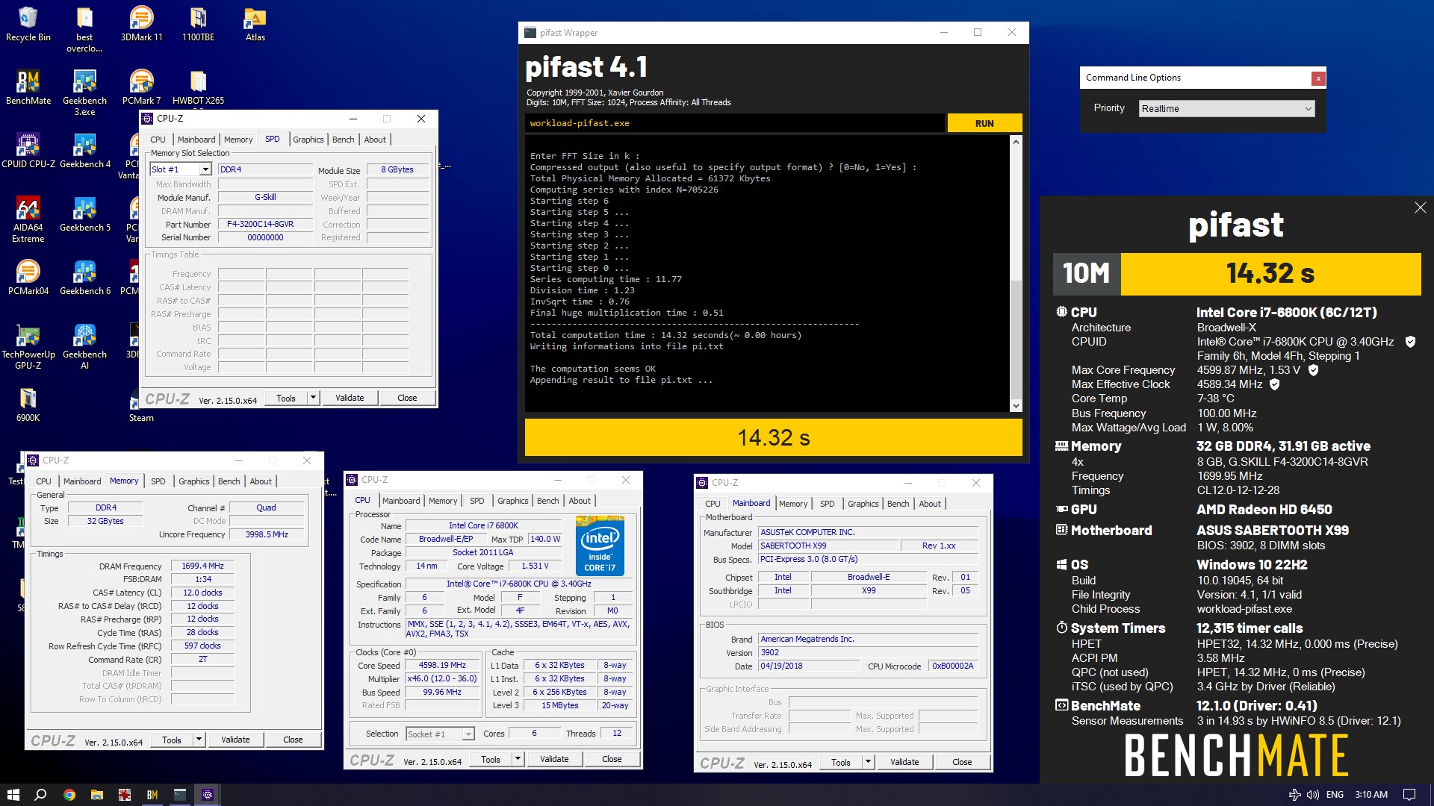Open the Slot #1 dropdown in CPU-Z SPD

point(180,169)
